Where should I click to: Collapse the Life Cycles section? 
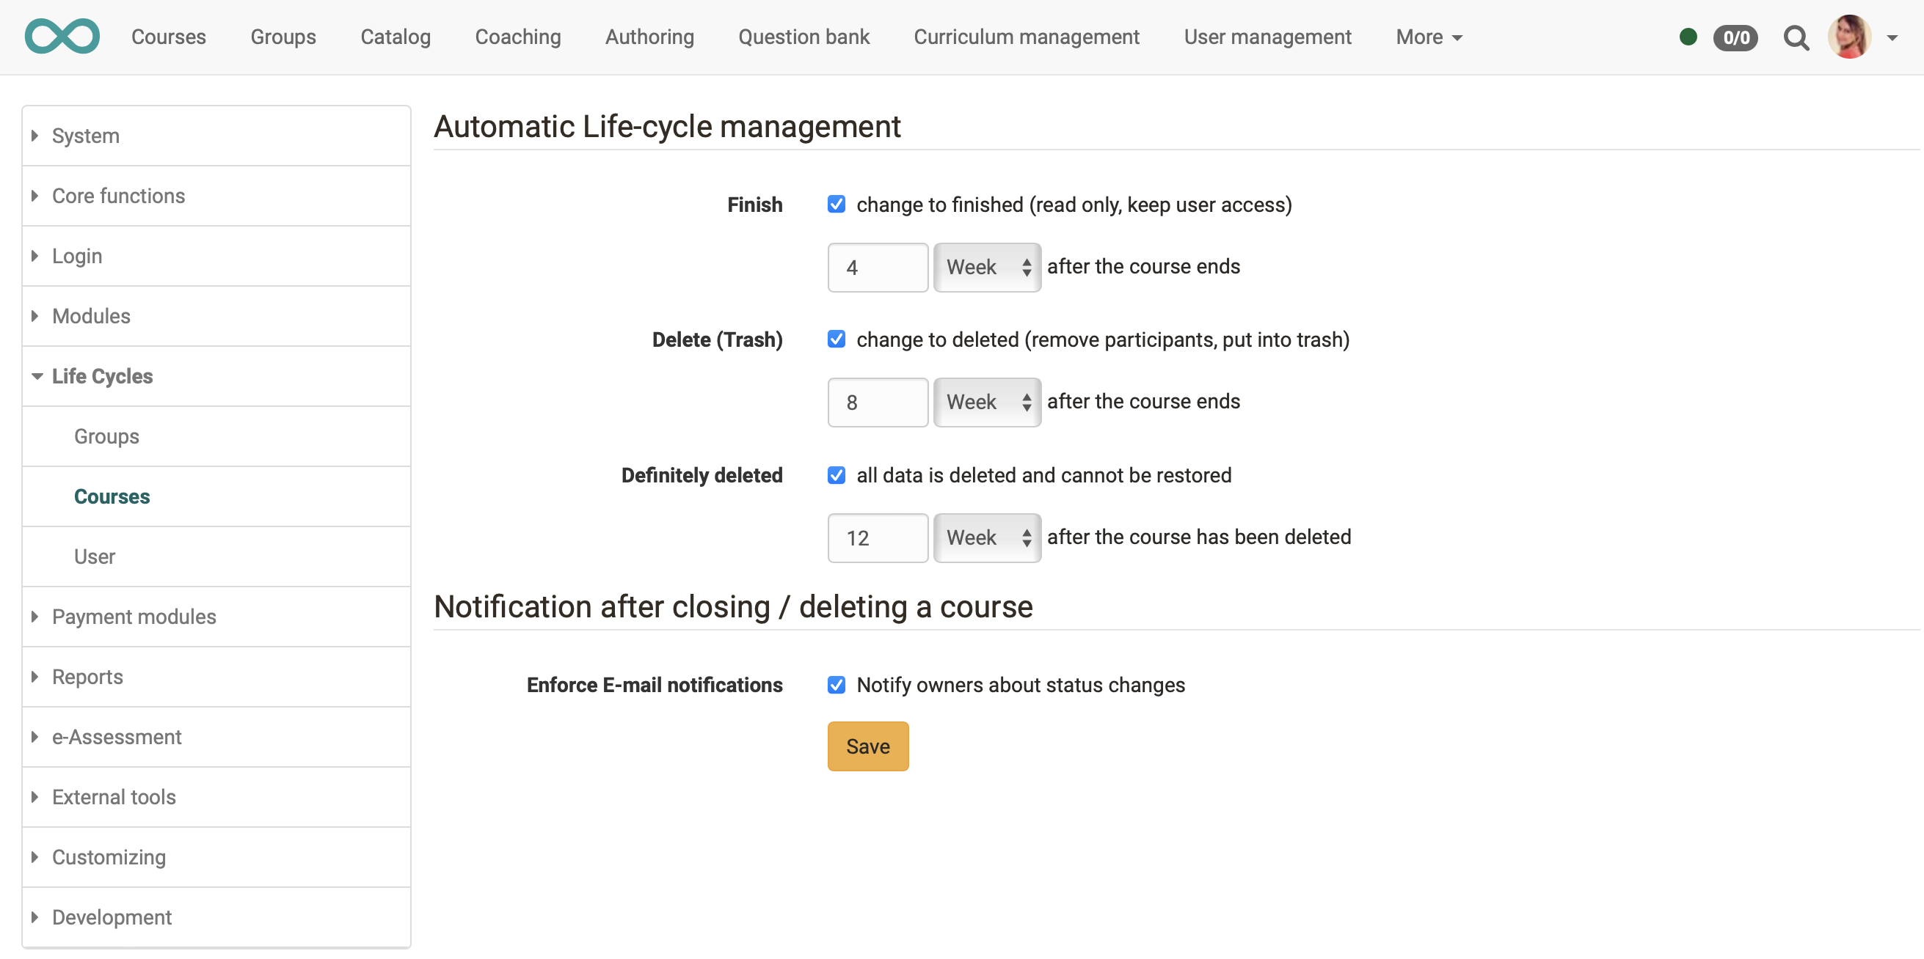pos(216,376)
